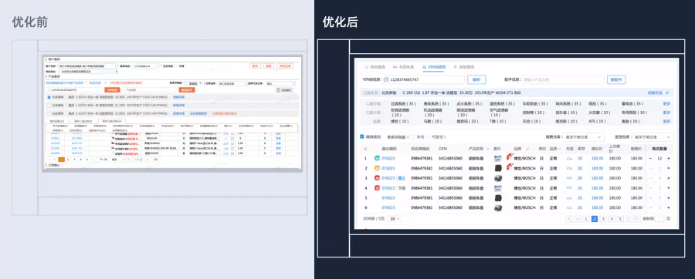Click orange 查询配件 button in 优化前 panel
This screenshot has width=695, height=279.
click(x=188, y=89)
